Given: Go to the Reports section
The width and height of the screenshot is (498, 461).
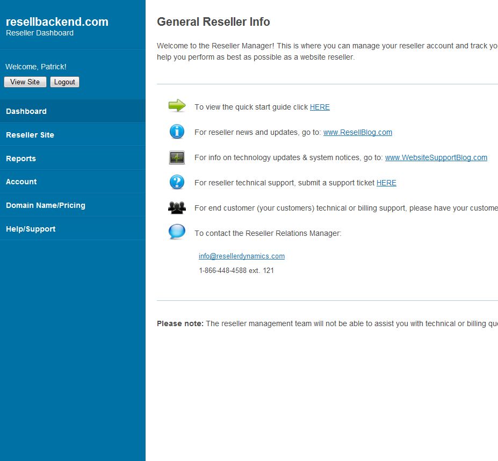Looking at the screenshot, I should pos(21,159).
